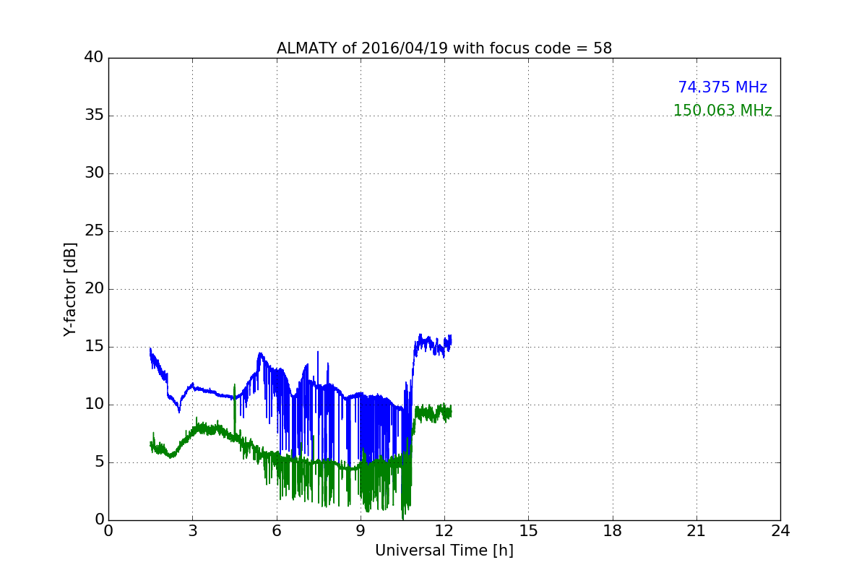Click the x-axis tick label '9'
Viewport: 867px width, 578px height.
tap(361, 530)
